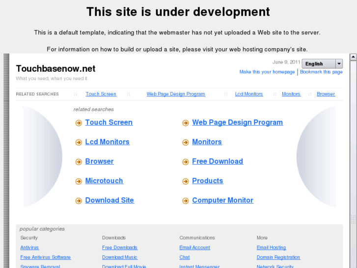This screenshot has height=268, width=357.
Task: Open the Free Download link
Action: click(218, 161)
